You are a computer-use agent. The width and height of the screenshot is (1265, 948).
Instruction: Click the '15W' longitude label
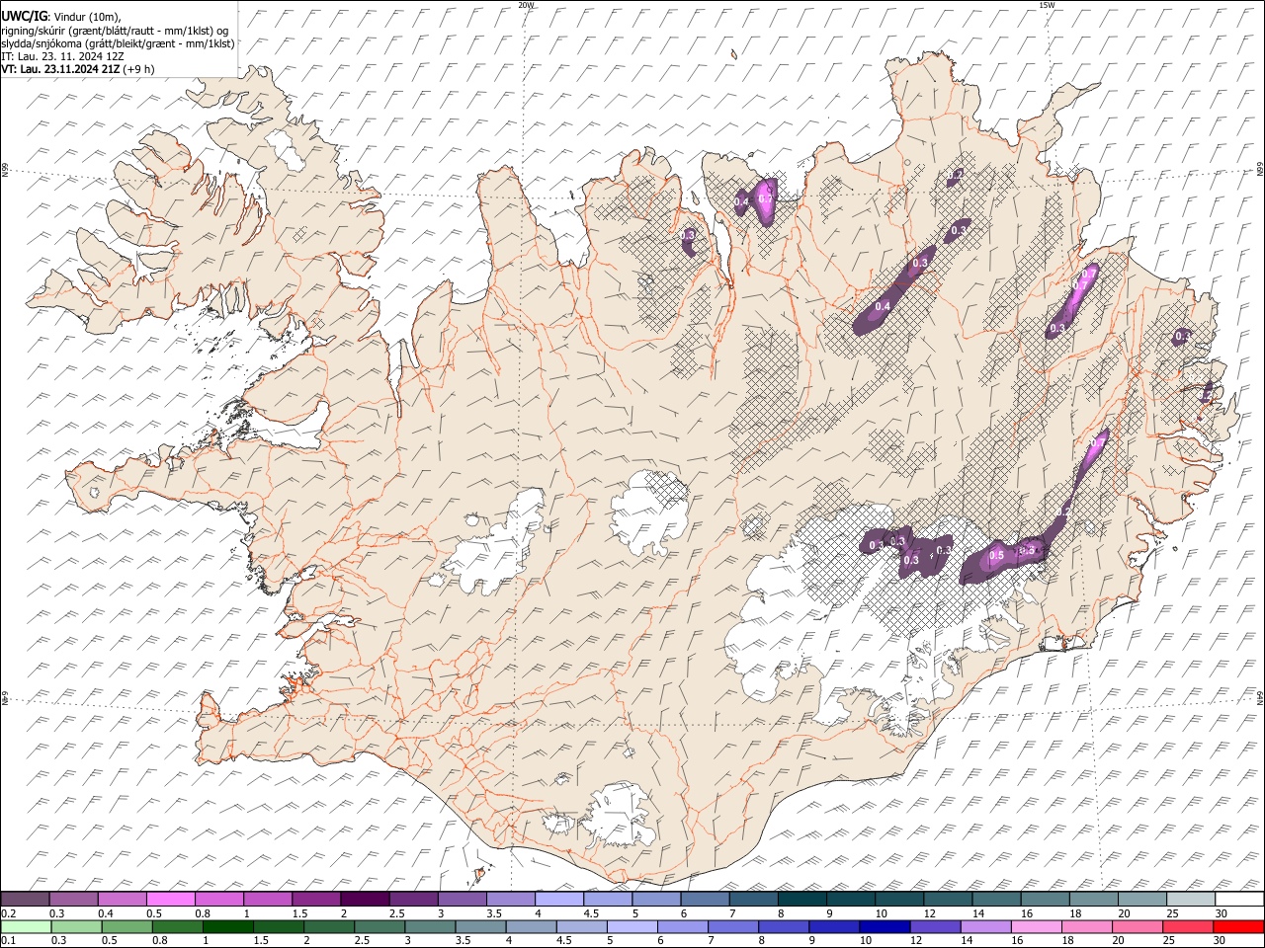point(1047,5)
